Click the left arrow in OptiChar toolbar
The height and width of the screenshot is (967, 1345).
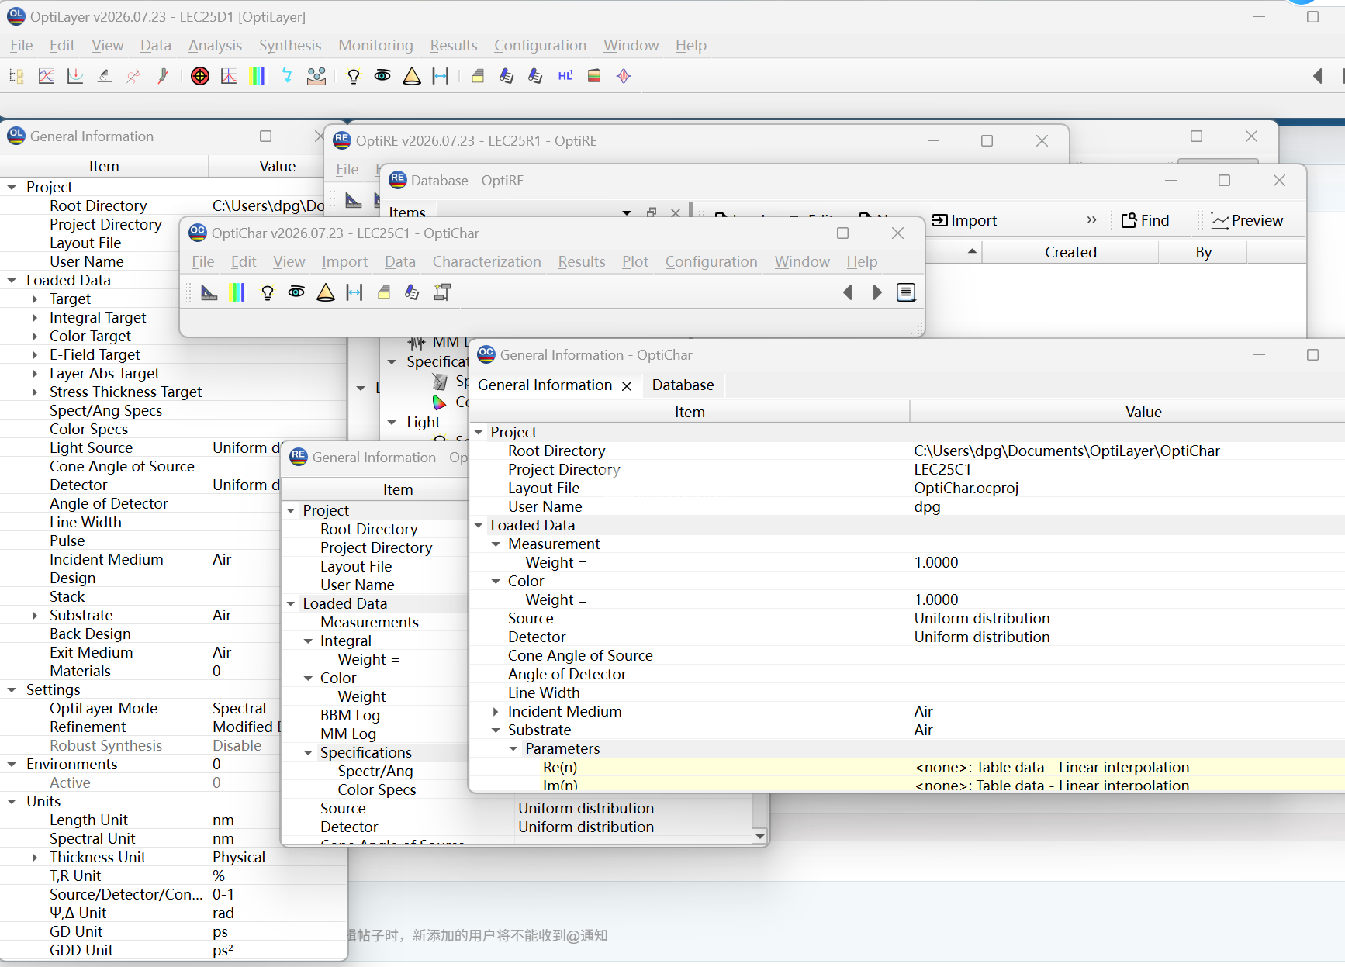click(x=848, y=292)
